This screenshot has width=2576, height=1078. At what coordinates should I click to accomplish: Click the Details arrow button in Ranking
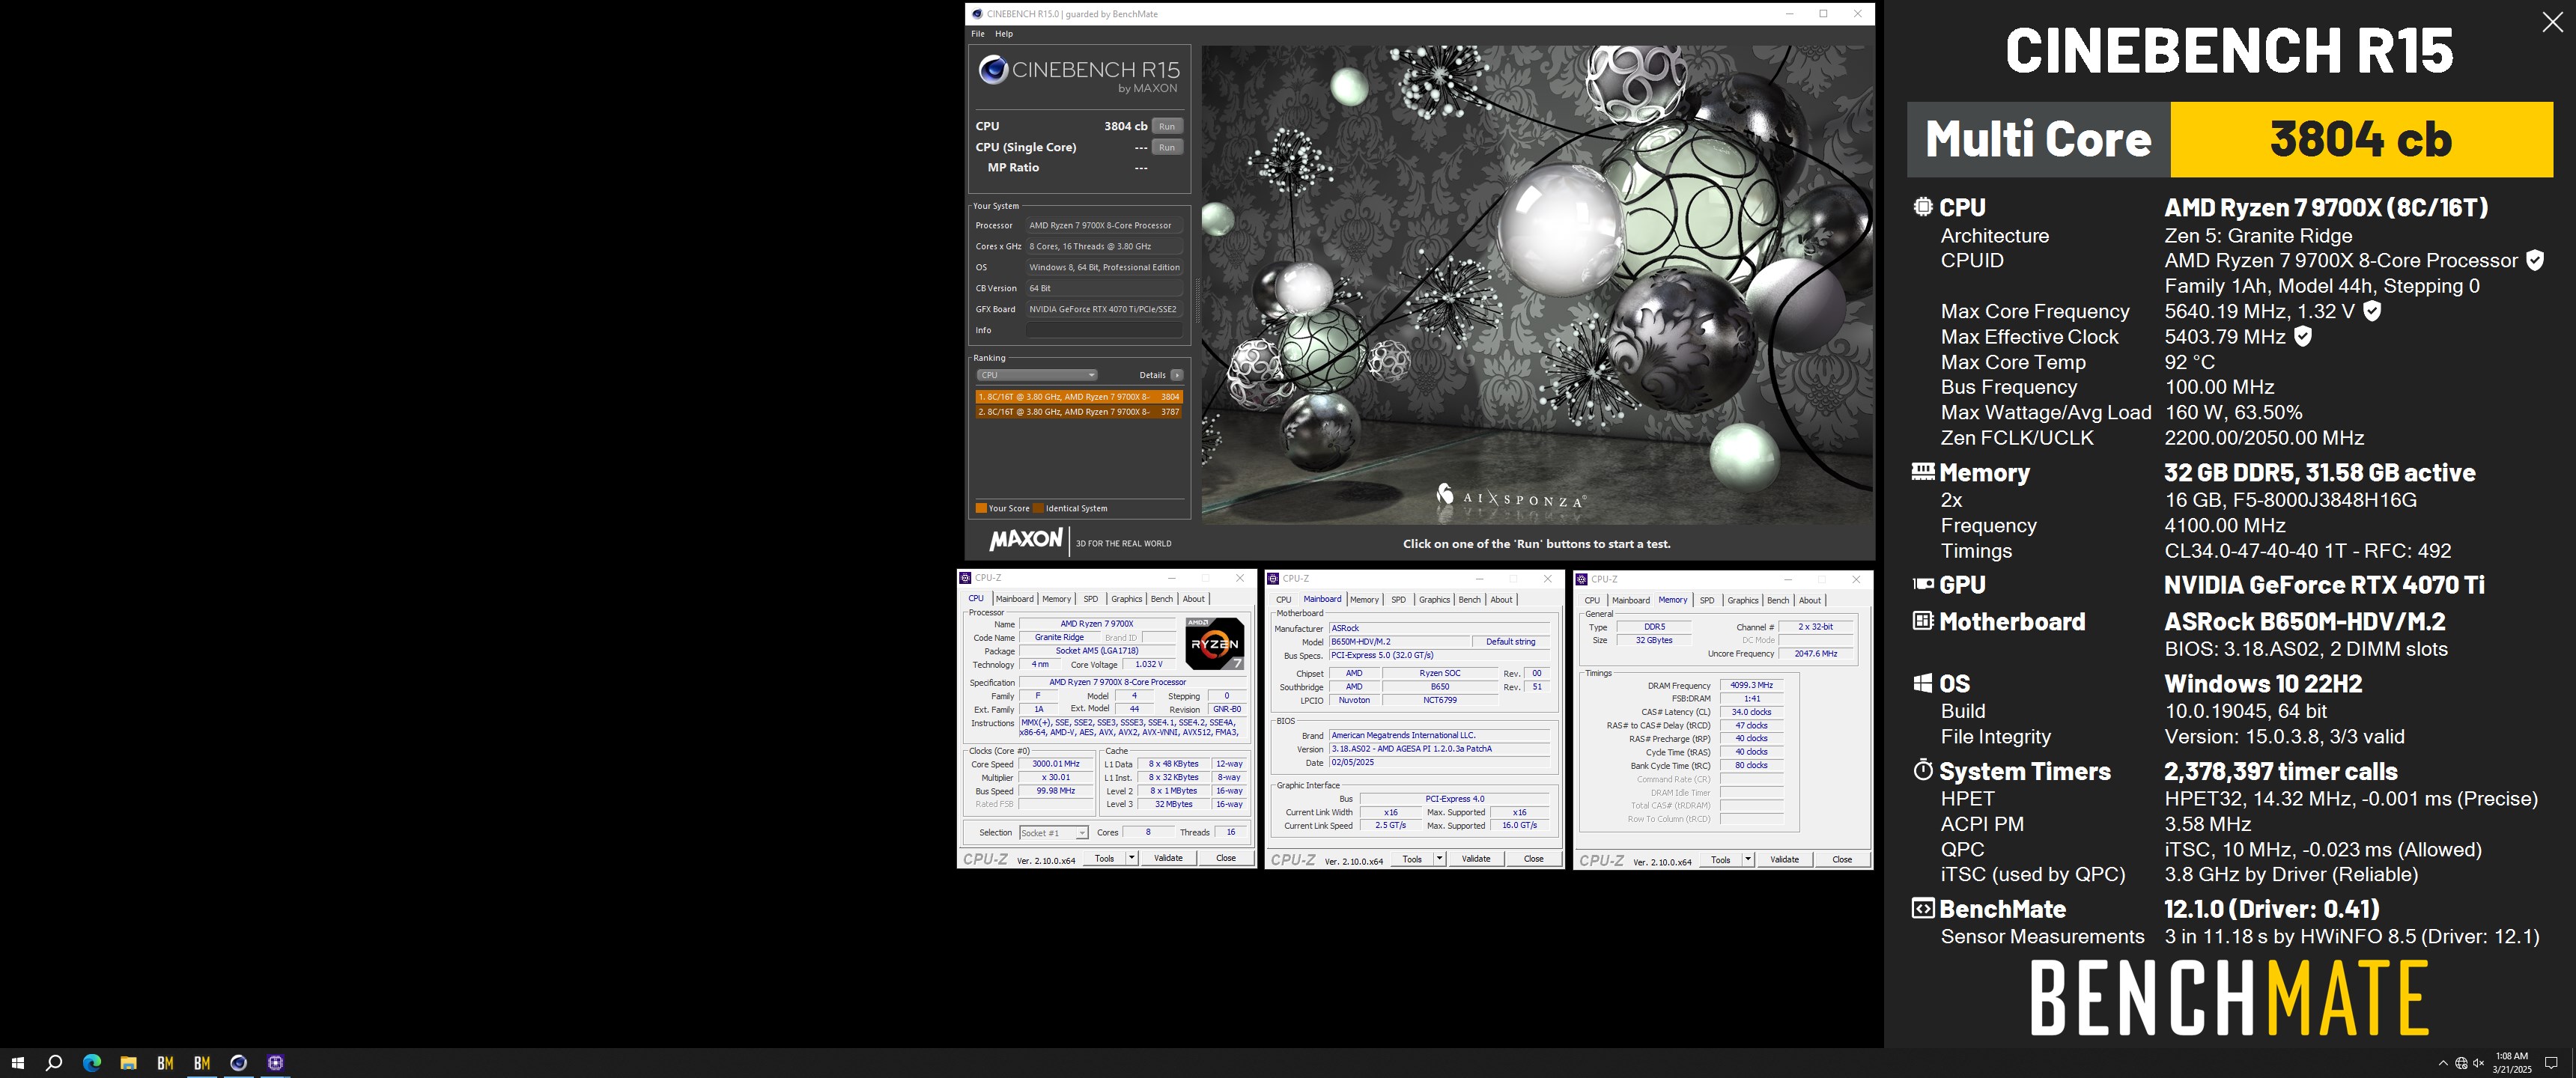pos(1177,375)
